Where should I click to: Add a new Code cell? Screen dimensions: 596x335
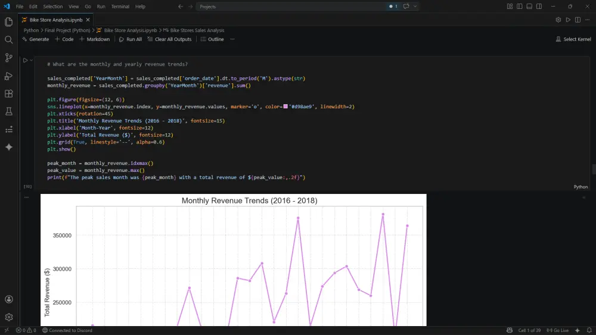pyautogui.click(x=64, y=39)
